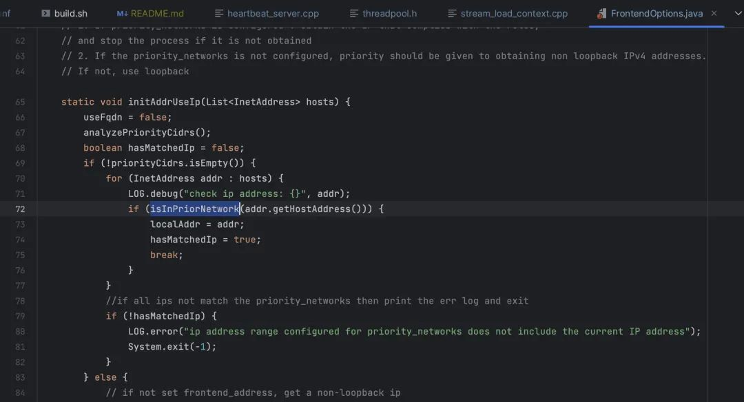Click the threadpool.h file icon

(354, 13)
